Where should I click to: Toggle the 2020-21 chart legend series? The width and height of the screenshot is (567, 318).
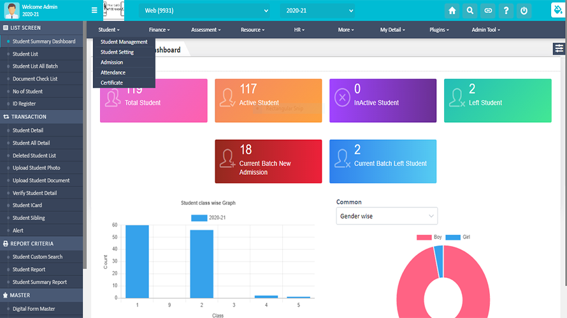208,218
